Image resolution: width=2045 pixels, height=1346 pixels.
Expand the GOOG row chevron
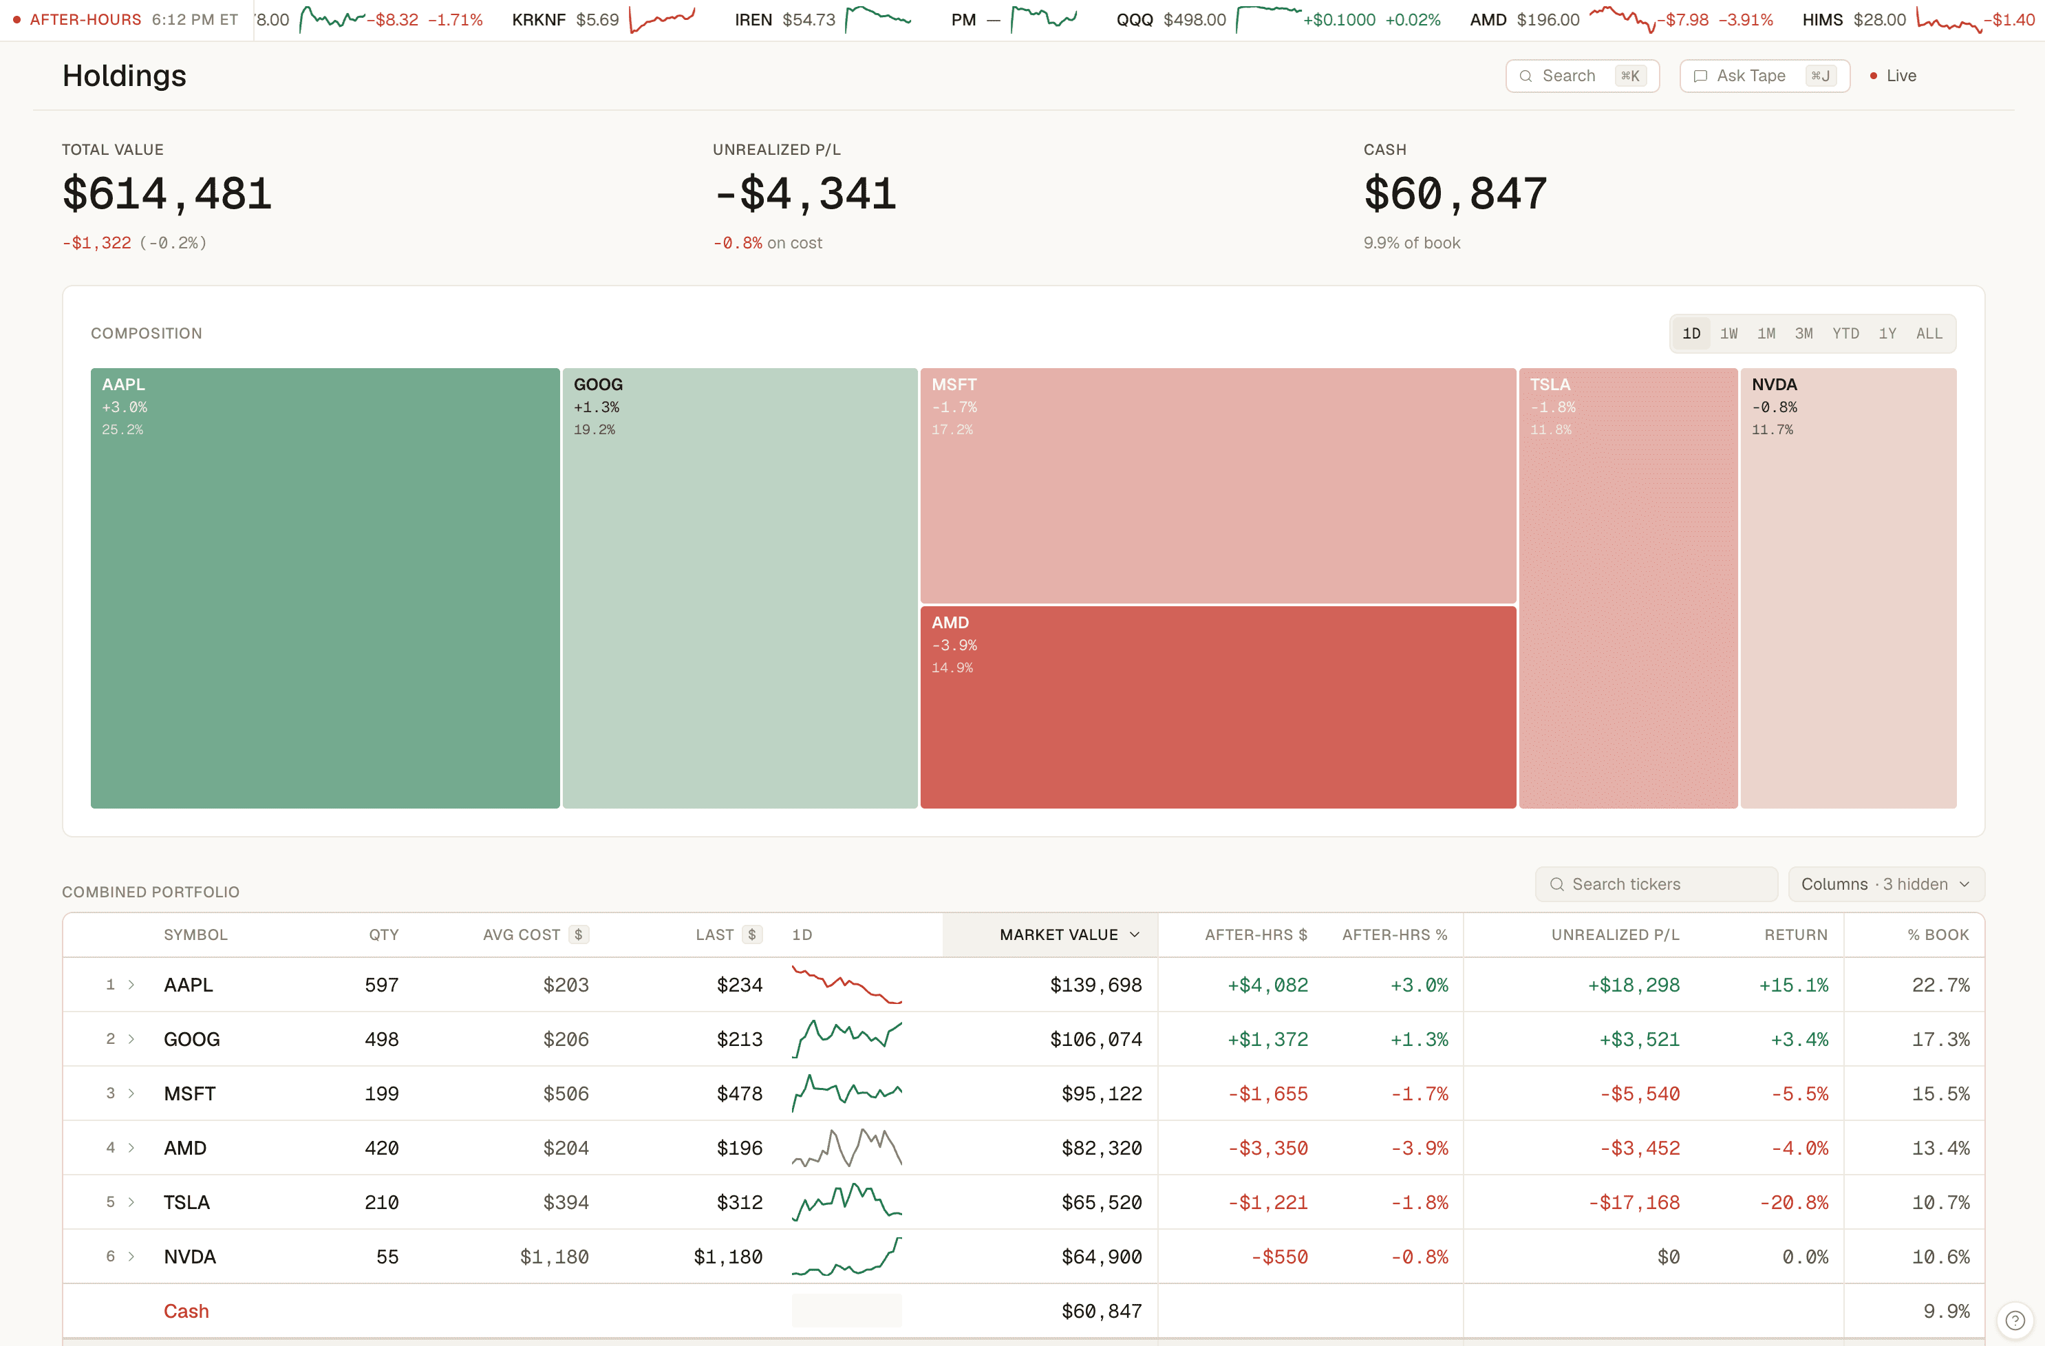click(x=131, y=1039)
